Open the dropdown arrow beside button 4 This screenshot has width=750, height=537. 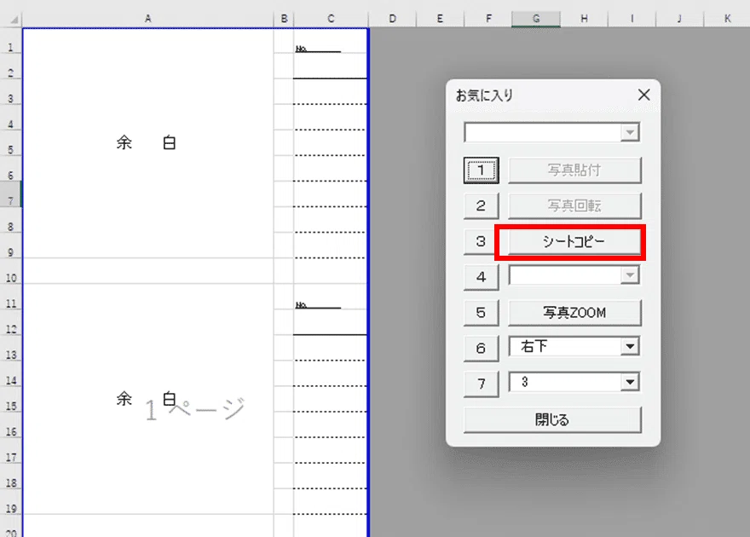click(x=630, y=275)
